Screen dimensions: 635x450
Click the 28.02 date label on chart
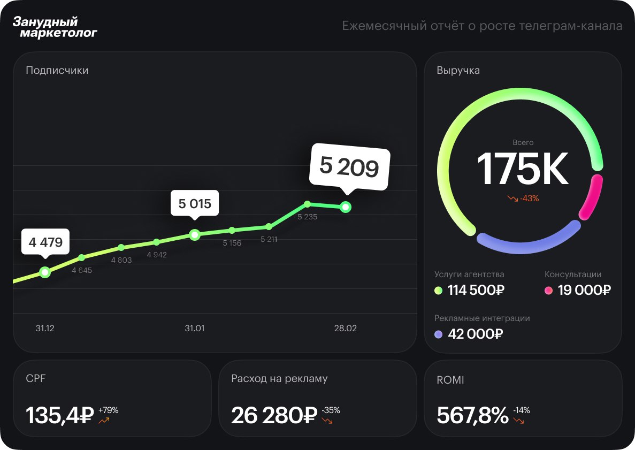pyautogui.click(x=346, y=329)
